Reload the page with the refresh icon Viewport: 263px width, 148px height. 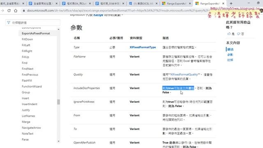(9, 11)
